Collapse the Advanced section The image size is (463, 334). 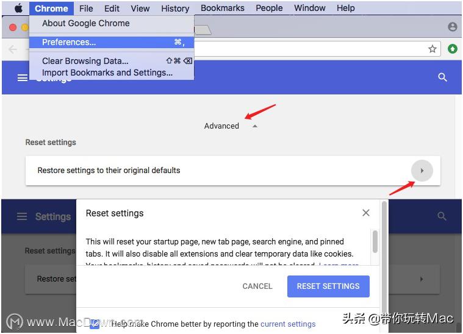point(231,126)
